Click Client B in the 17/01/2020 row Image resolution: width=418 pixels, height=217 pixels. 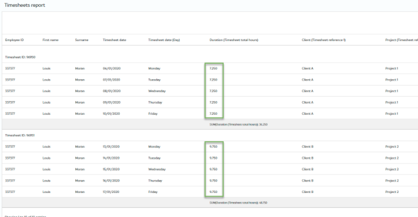[x=307, y=191]
